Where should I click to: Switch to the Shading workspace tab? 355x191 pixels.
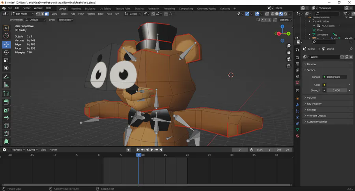click(139, 9)
